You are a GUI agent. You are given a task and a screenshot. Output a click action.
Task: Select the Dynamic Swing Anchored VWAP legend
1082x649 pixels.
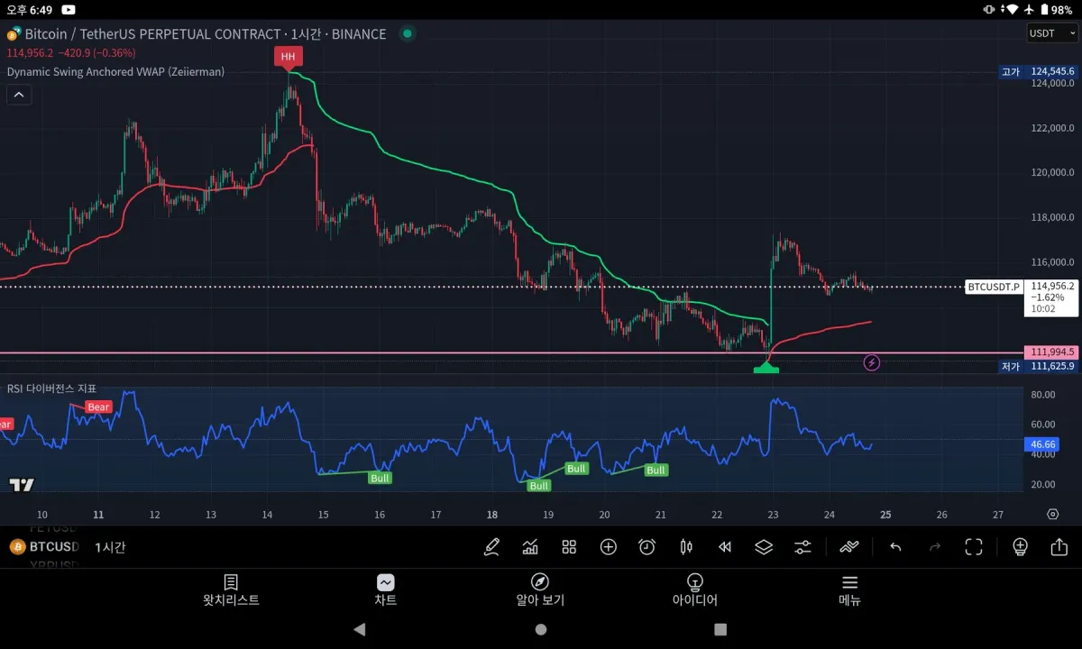[116, 71]
